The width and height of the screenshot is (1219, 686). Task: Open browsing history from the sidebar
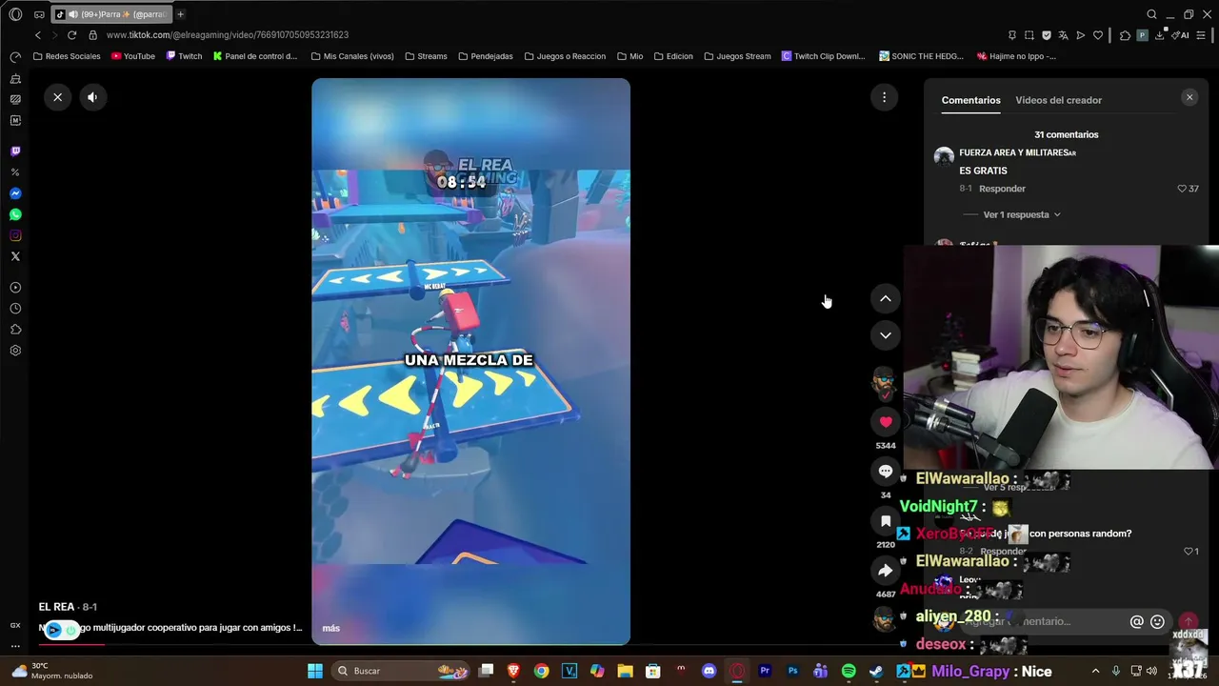pos(15,309)
